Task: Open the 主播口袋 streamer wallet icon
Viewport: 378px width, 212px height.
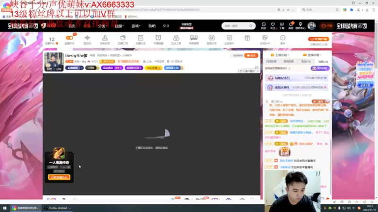Action: (x=123, y=38)
